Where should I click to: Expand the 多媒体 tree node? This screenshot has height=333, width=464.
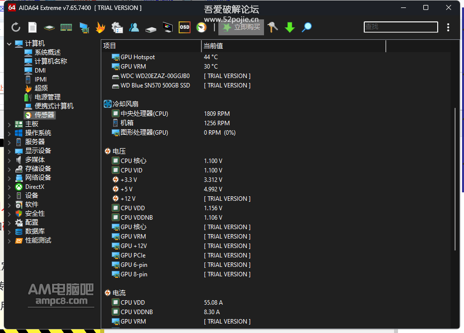[x=9, y=161]
